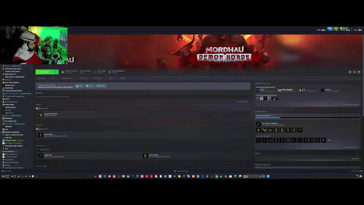
Task: Click the View Latest News link
Action: [242, 102]
